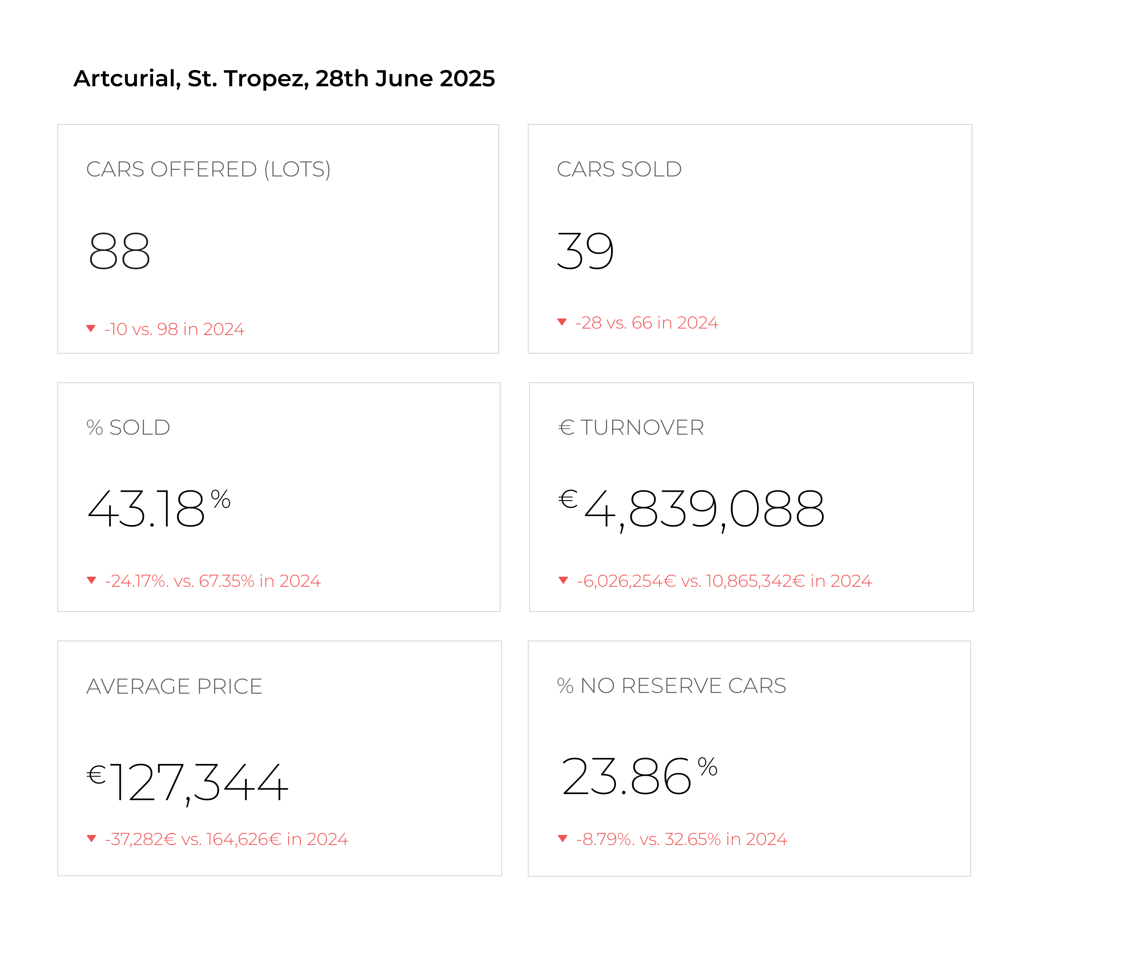Click the red down triangle beside -10 vs. 98
1136x977 pixels.
point(91,329)
